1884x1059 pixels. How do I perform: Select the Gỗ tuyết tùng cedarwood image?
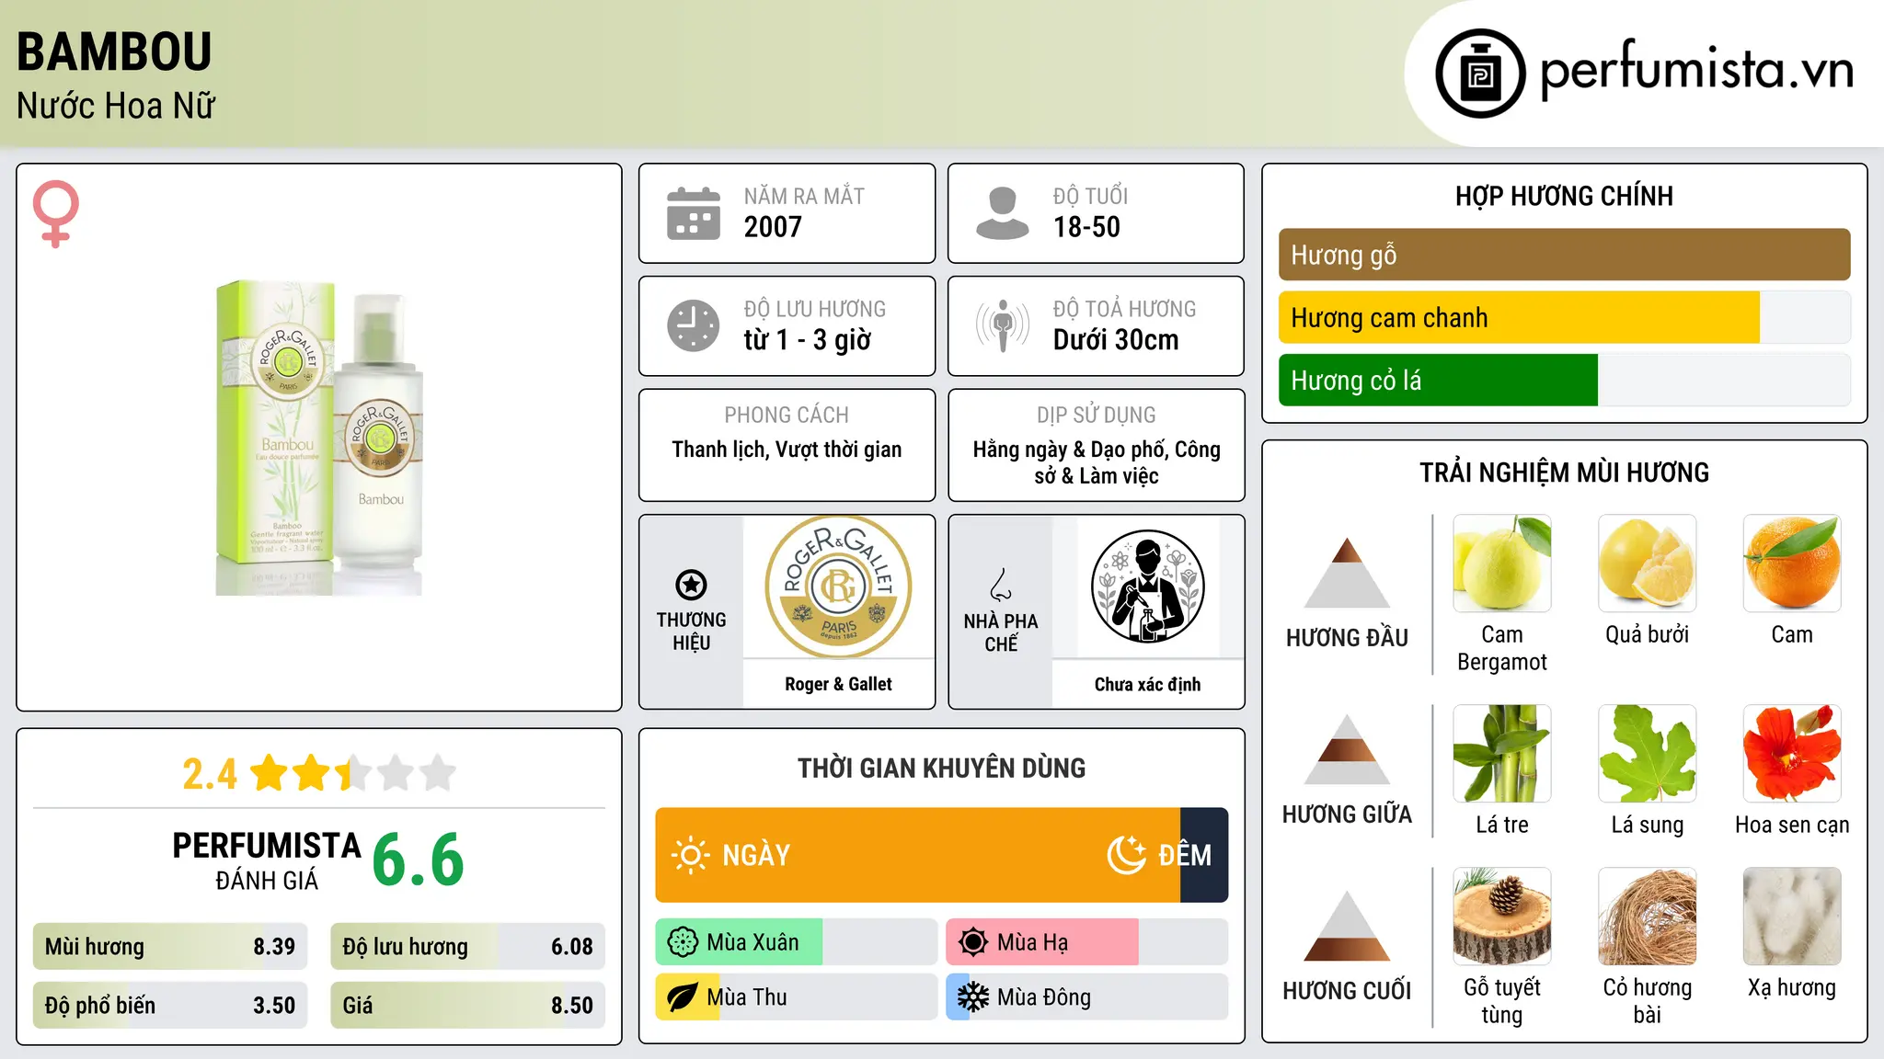[x=1502, y=917]
